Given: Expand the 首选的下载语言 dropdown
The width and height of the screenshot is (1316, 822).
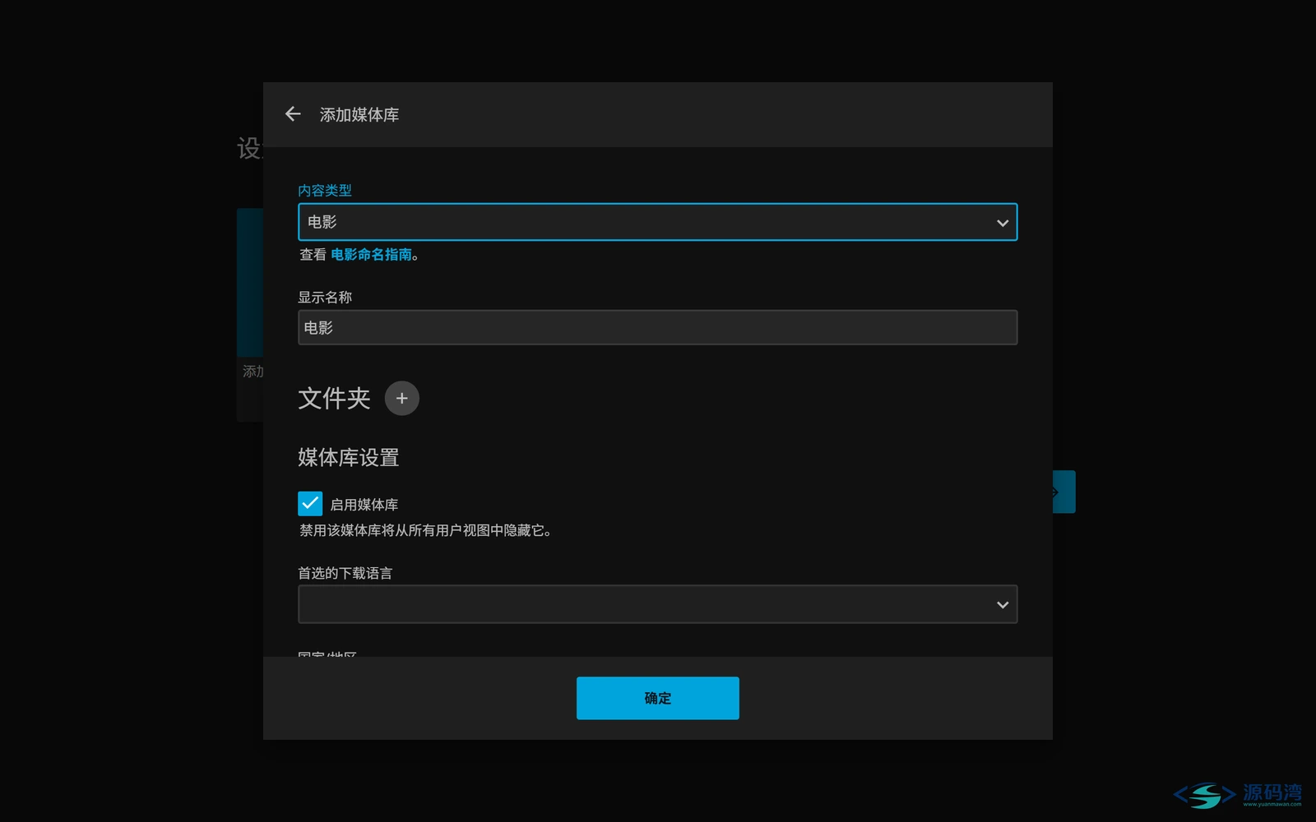Looking at the screenshot, I should point(657,604).
